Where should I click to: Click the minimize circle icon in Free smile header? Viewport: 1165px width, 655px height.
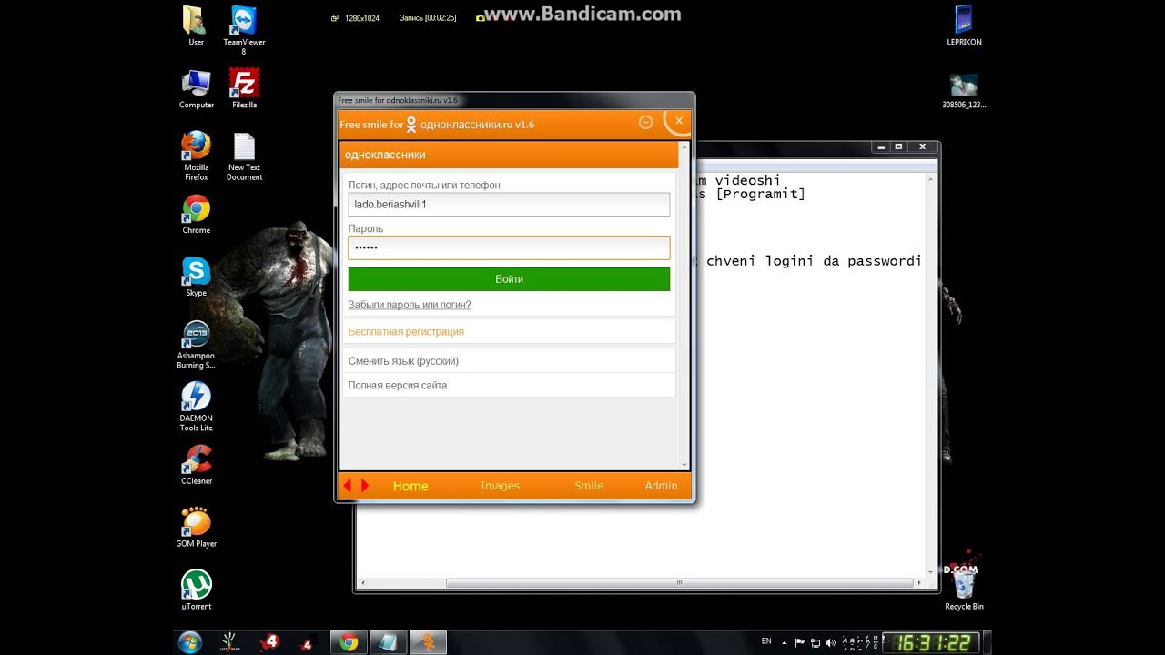pyautogui.click(x=646, y=122)
